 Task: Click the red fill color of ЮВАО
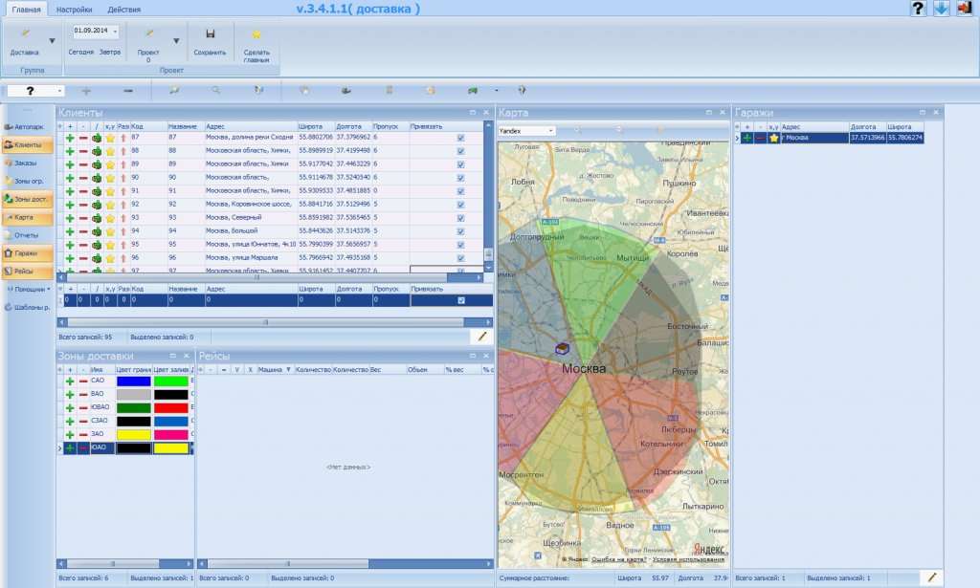tap(171, 407)
